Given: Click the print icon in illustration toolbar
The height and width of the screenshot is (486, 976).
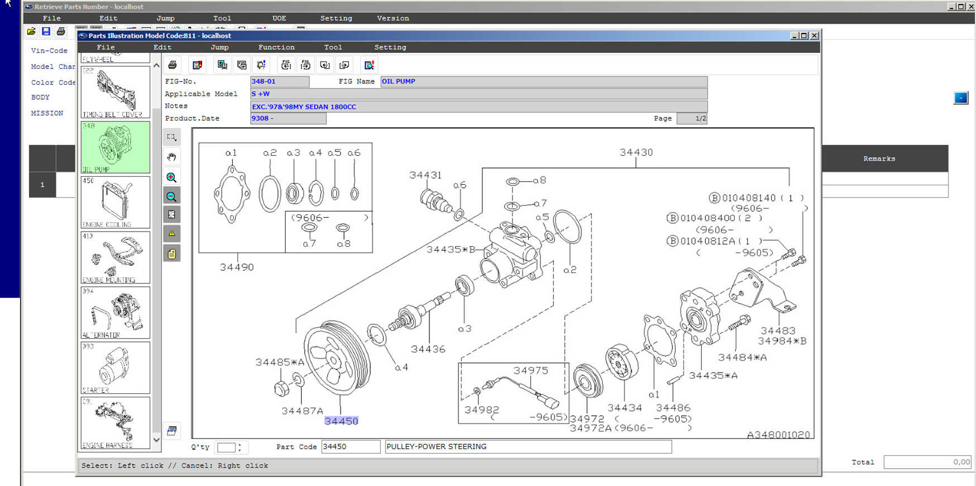Looking at the screenshot, I should pyautogui.click(x=173, y=65).
